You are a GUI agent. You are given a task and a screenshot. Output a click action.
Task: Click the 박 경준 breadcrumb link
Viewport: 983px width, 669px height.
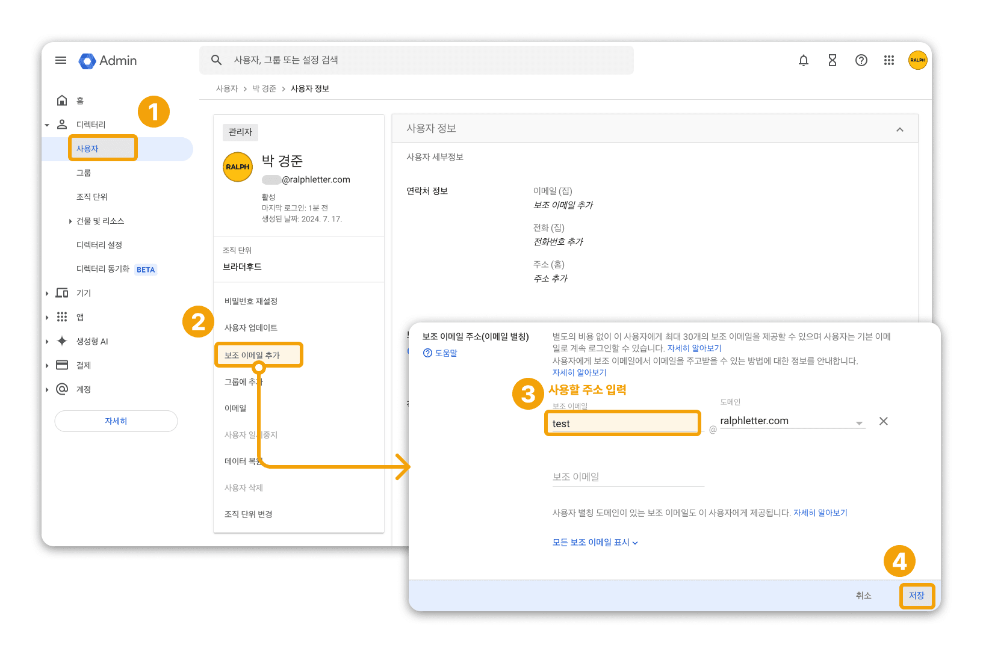click(264, 88)
